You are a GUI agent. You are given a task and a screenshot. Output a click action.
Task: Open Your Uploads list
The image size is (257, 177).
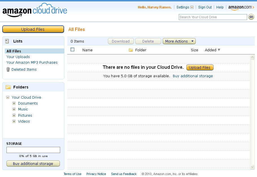[18, 57]
